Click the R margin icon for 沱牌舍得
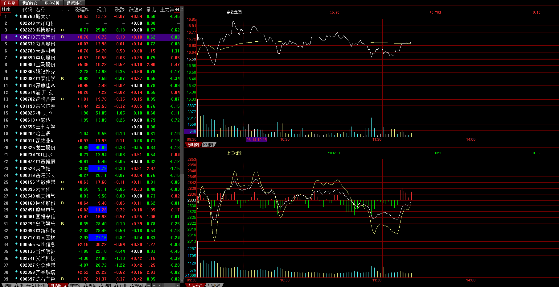This screenshot has width=559, height=287. coord(62,99)
